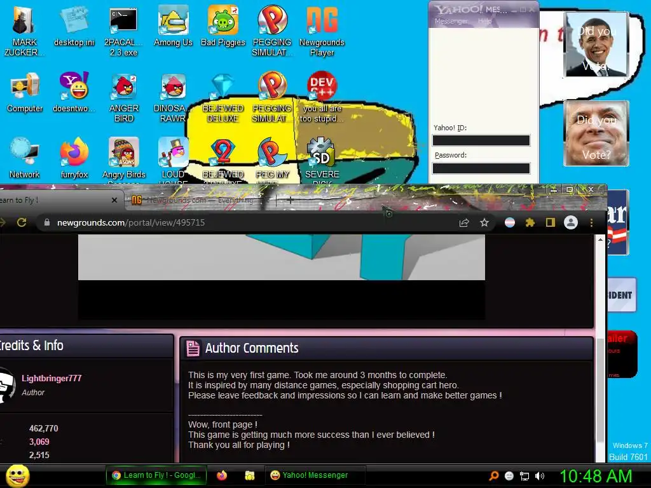Open the Chrome three-dot menu
This screenshot has width=651, height=488.
point(591,223)
